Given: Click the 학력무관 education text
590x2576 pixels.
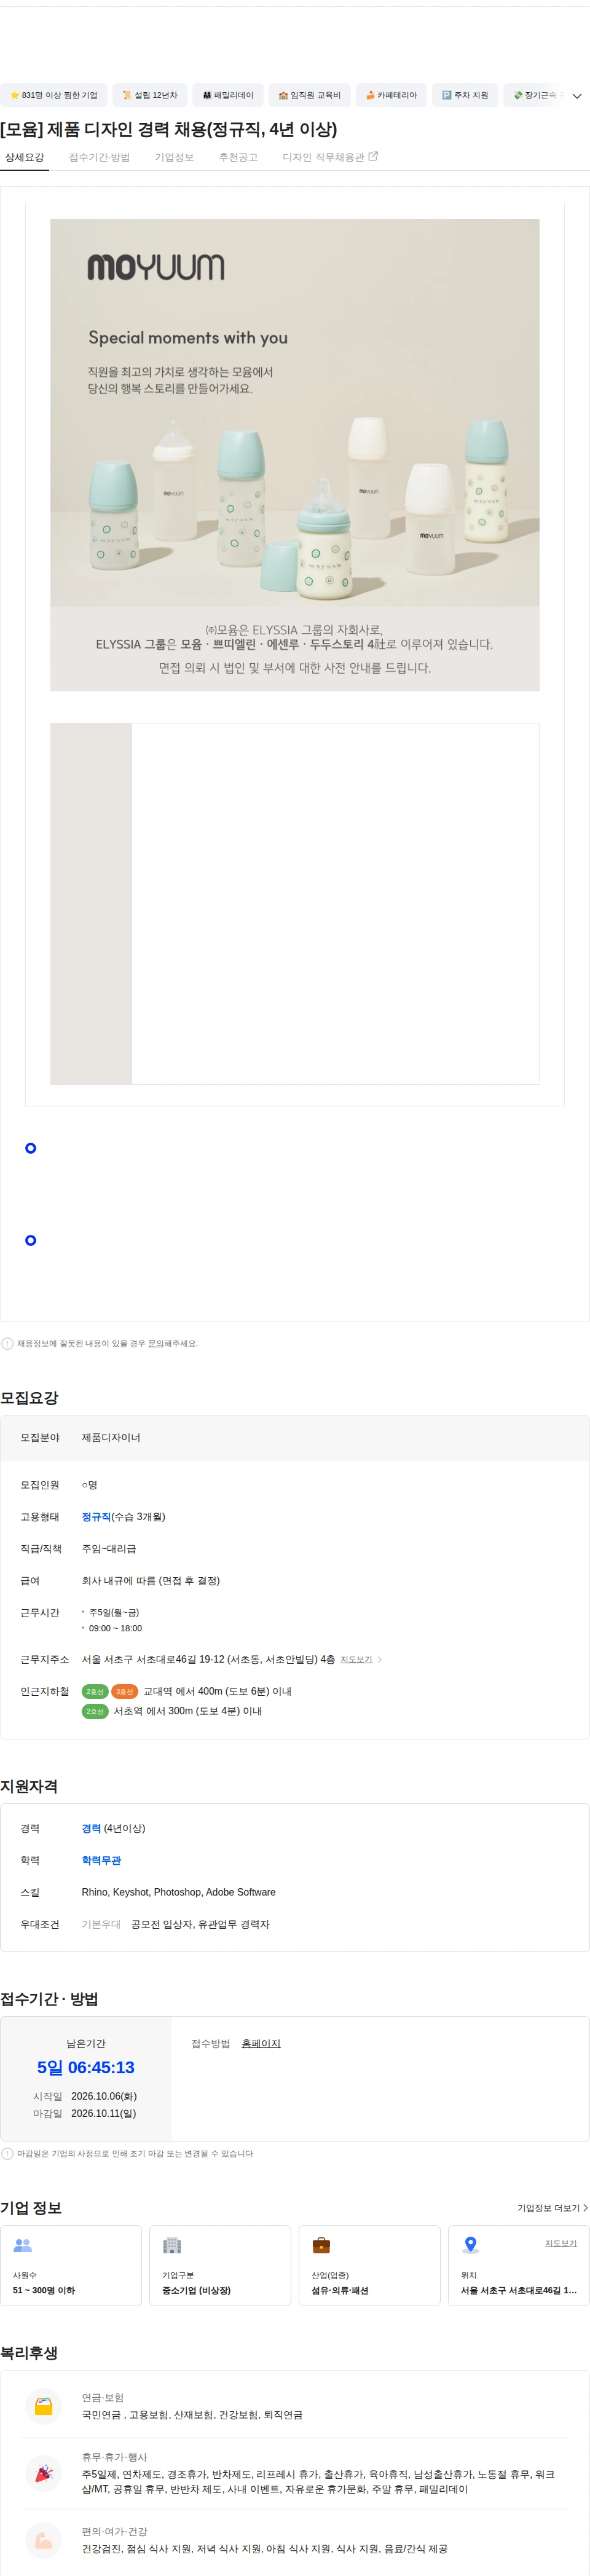Looking at the screenshot, I should pos(101,1860).
